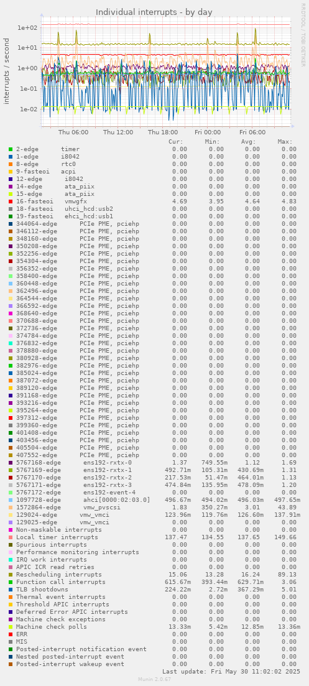Click the swatch next to Rescheduling interrupts
The height and width of the screenshot is (686, 309).
[x=11, y=575]
